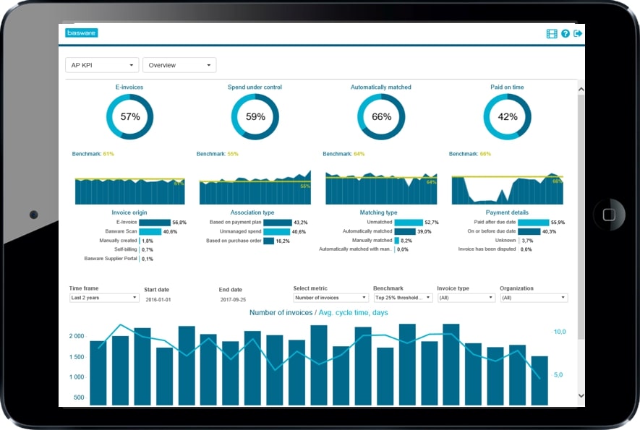This screenshot has height=430, width=640.
Task: Click the Paid on time 42% donut
Action: 507,116
